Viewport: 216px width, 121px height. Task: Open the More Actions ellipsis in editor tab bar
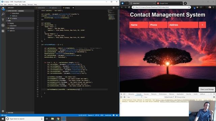pyautogui.click(x=117, y=8)
